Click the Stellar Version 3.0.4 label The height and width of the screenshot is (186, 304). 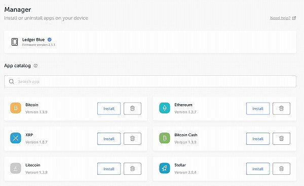click(185, 172)
